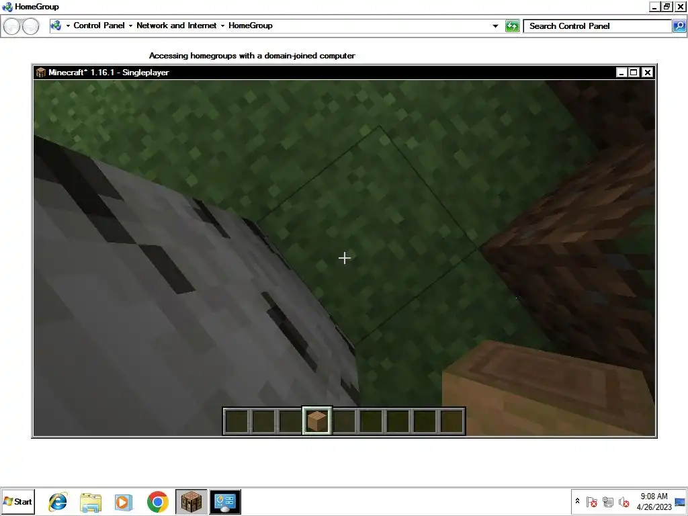
Task: Click Control Panel breadcrumb
Action: tap(99, 26)
